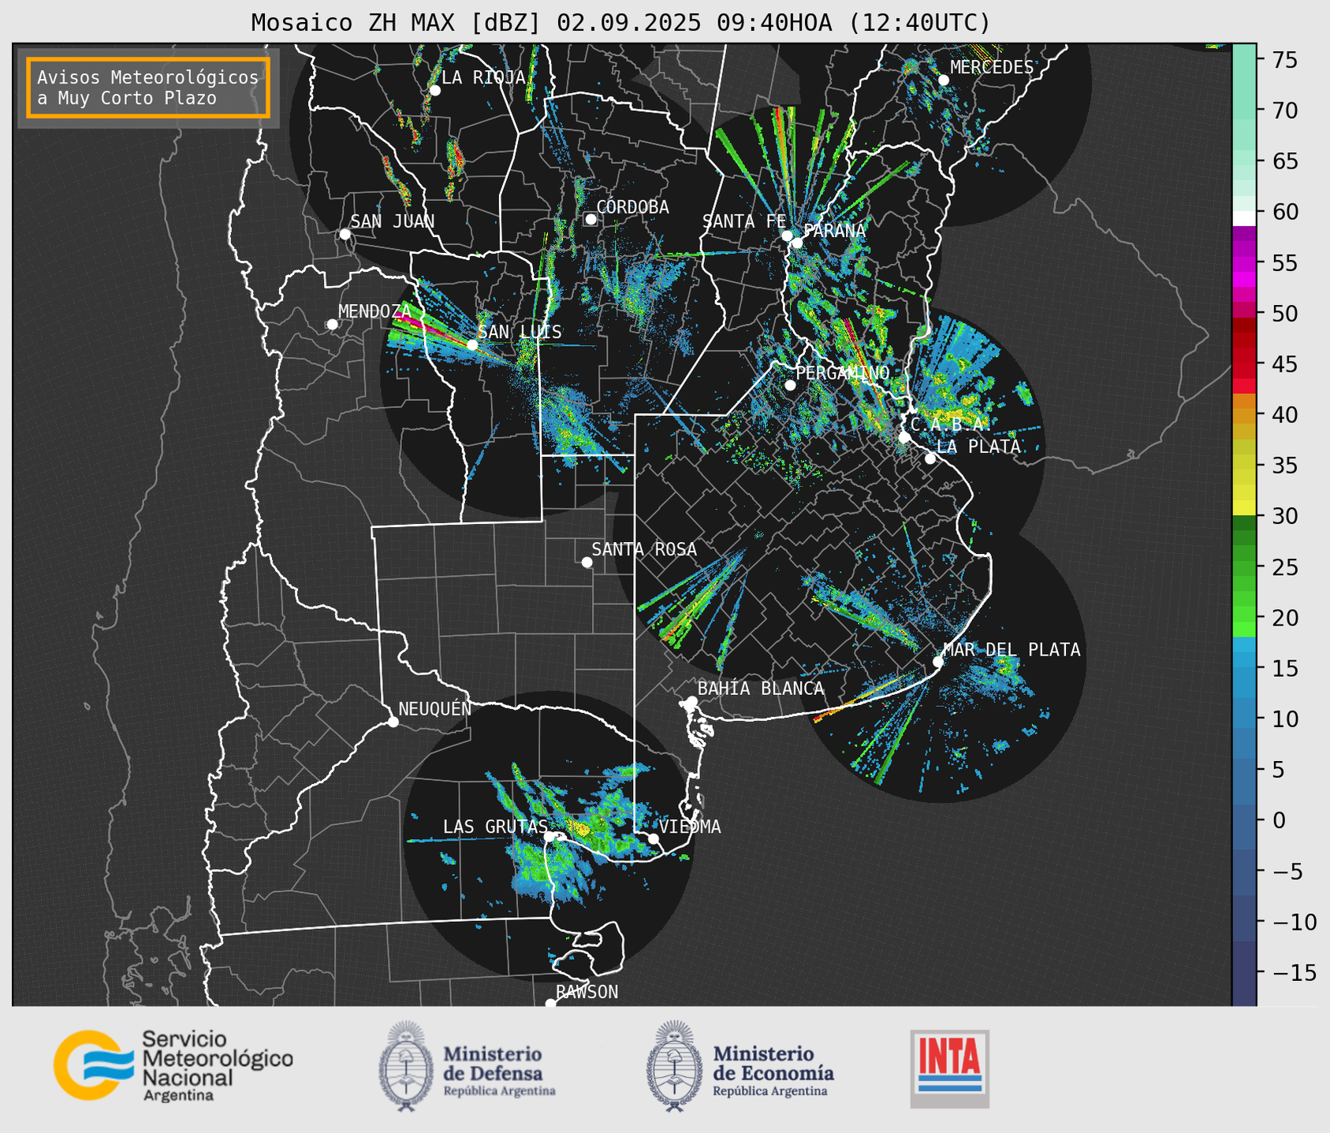The width and height of the screenshot is (1330, 1133).
Task: Click the LAS GRUTAS label text
Action: tap(495, 827)
